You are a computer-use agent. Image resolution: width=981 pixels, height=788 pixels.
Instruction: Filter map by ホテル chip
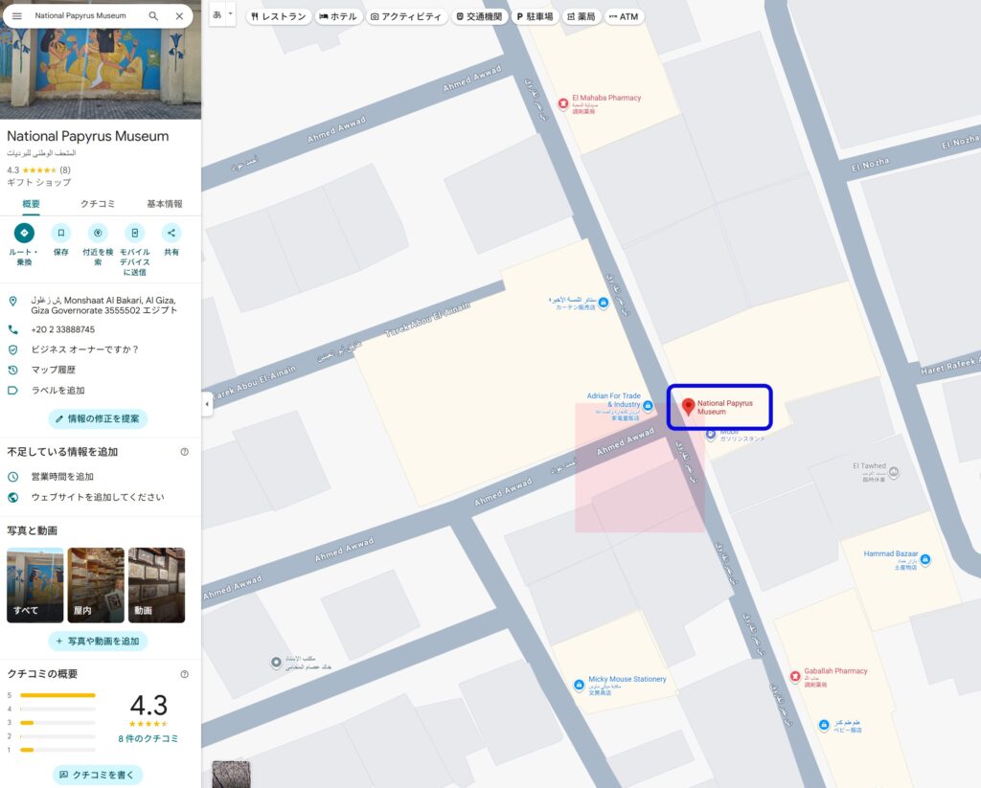[337, 16]
